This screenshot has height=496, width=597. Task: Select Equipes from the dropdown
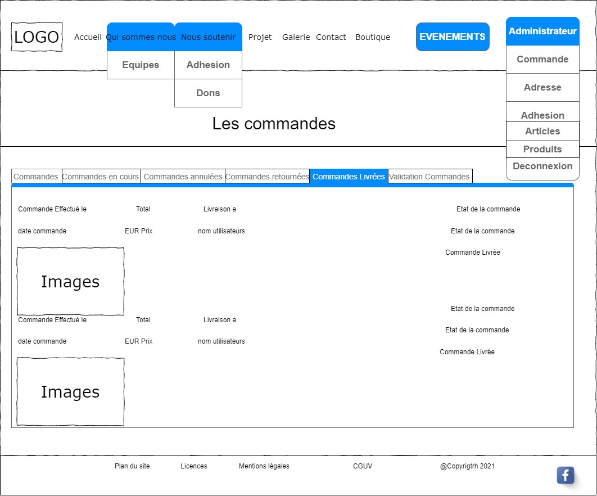(x=141, y=65)
